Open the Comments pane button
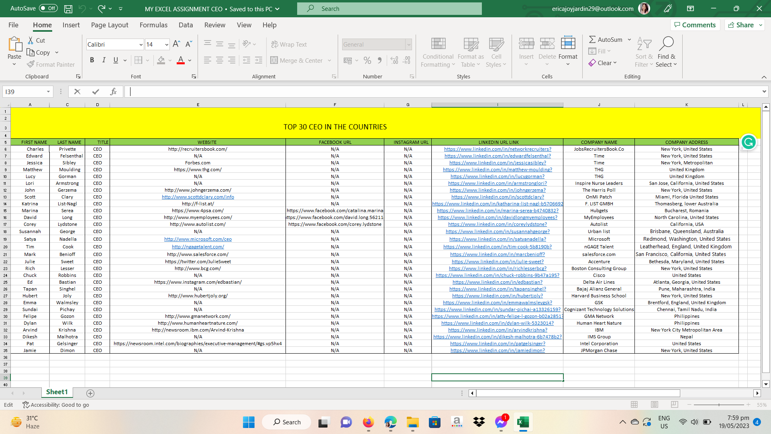The image size is (771, 434). 695,25
